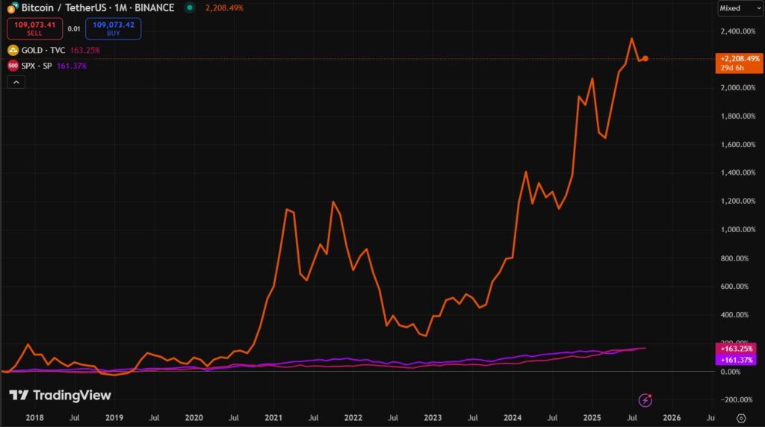Image resolution: width=765 pixels, height=427 pixels.
Task: Click the red SELL 109,073.41 button
Action: pyautogui.click(x=34, y=29)
